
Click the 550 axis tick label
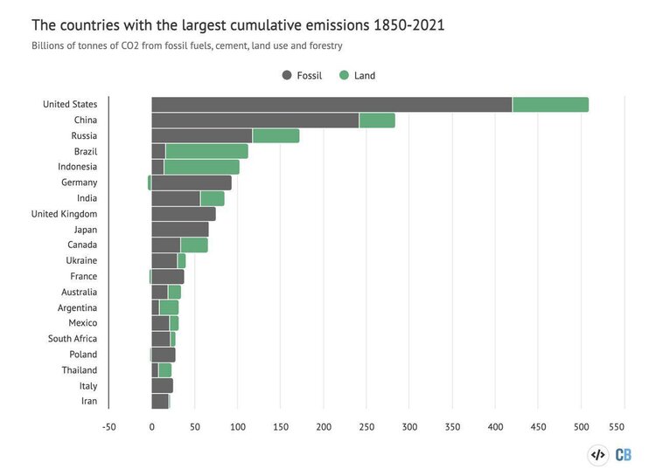pyautogui.click(x=617, y=427)
